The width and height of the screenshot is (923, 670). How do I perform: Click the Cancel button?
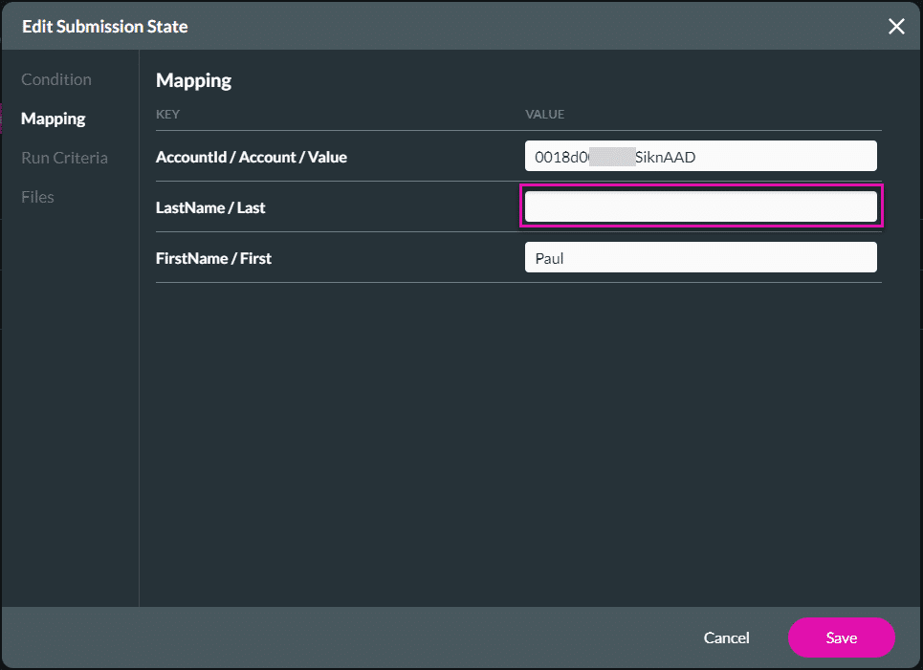[726, 638]
